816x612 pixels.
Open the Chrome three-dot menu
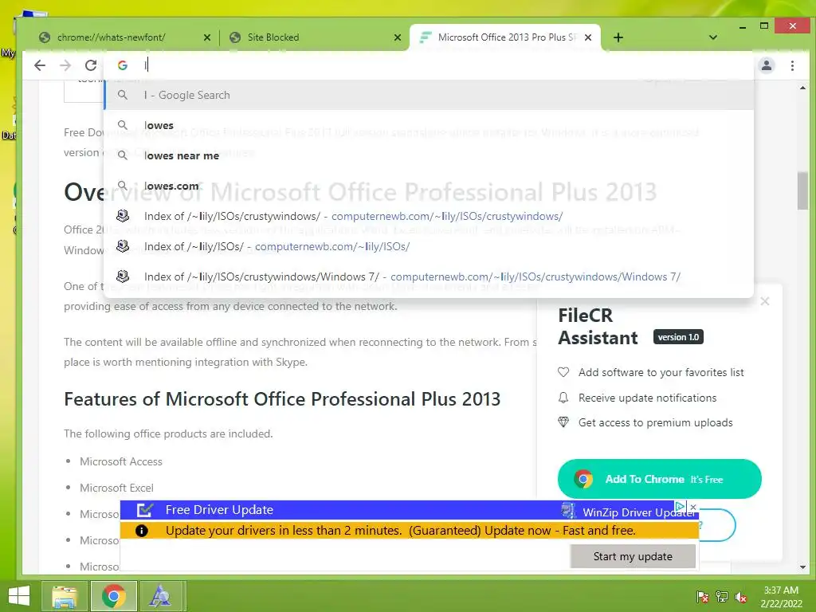tap(792, 65)
